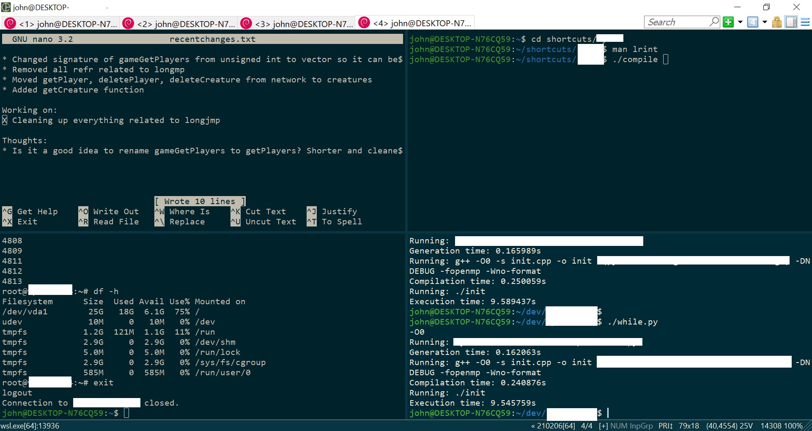Click the active console number 4 icon
The height and width of the screenshot is (431, 812).
tap(753, 22)
